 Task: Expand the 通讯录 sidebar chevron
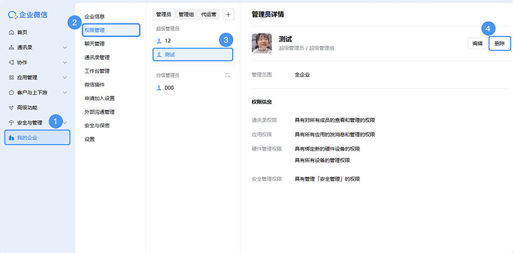coord(65,48)
